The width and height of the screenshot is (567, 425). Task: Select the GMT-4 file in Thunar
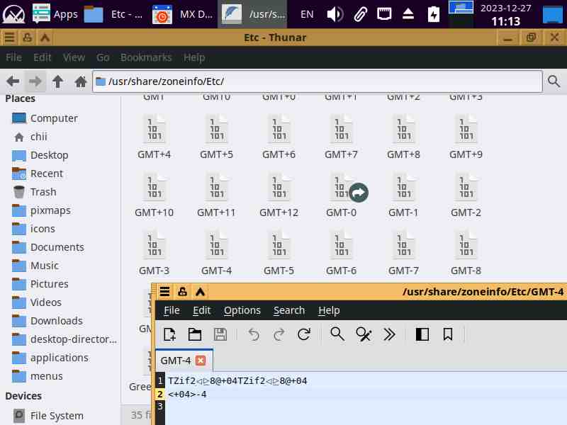click(216, 254)
